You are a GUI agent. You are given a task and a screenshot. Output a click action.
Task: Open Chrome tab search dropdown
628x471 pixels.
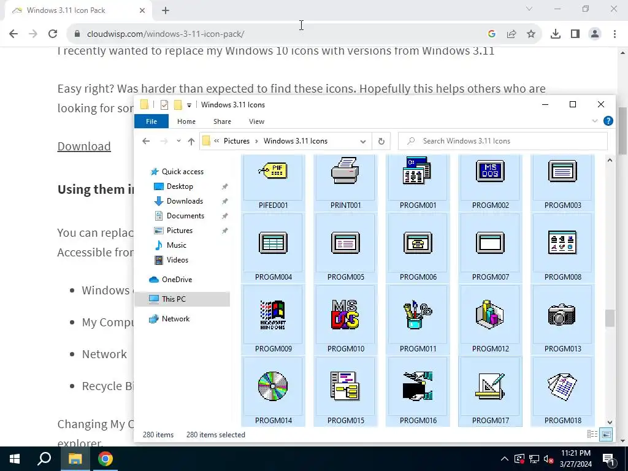(529, 9)
